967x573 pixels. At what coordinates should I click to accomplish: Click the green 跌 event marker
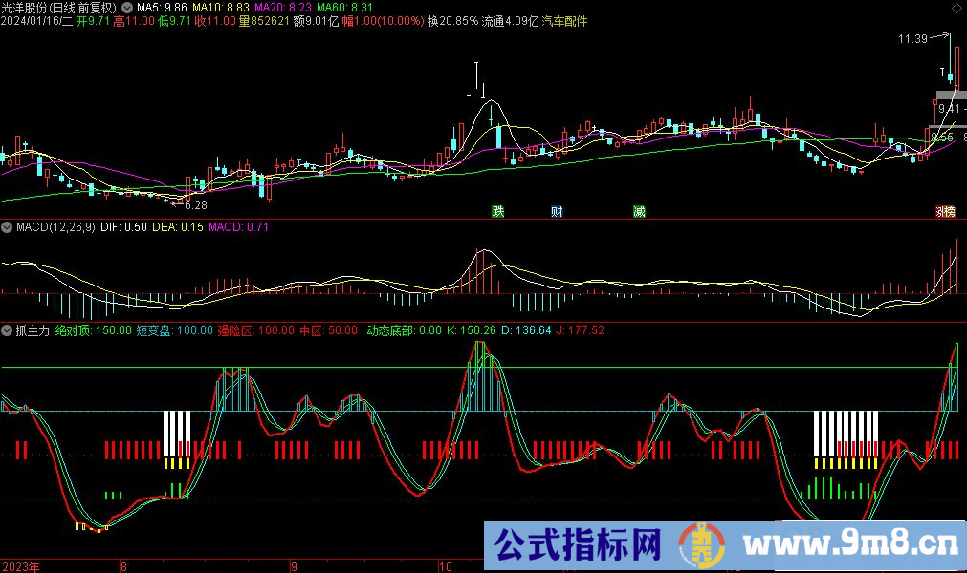tap(497, 212)
